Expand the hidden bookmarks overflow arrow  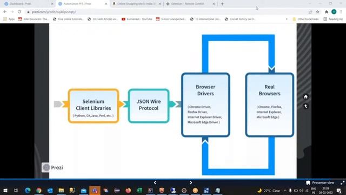point(287,19)
